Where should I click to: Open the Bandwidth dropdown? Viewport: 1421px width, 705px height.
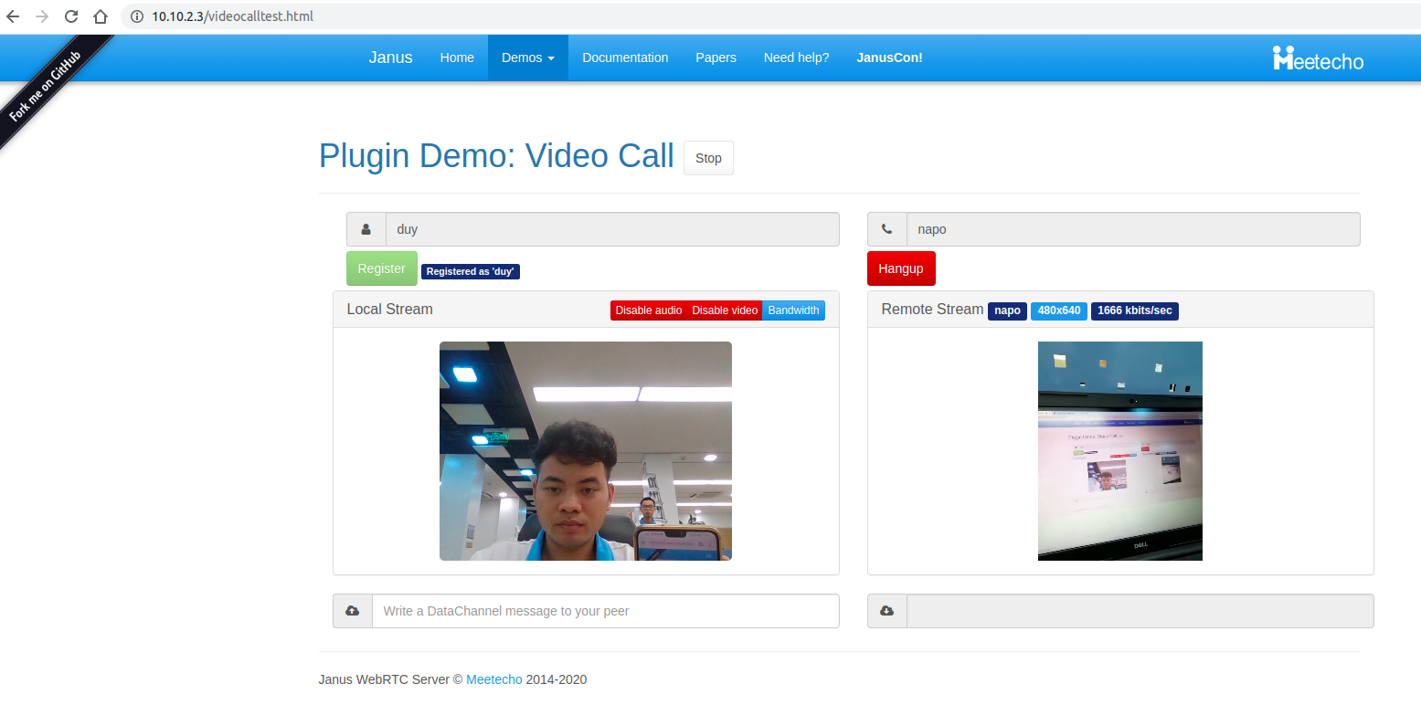point(793,310)
